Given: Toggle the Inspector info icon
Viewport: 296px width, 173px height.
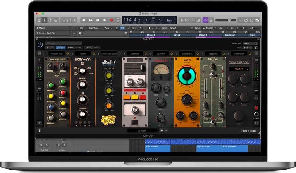Looking at the screenshot, I should point(45,20).
